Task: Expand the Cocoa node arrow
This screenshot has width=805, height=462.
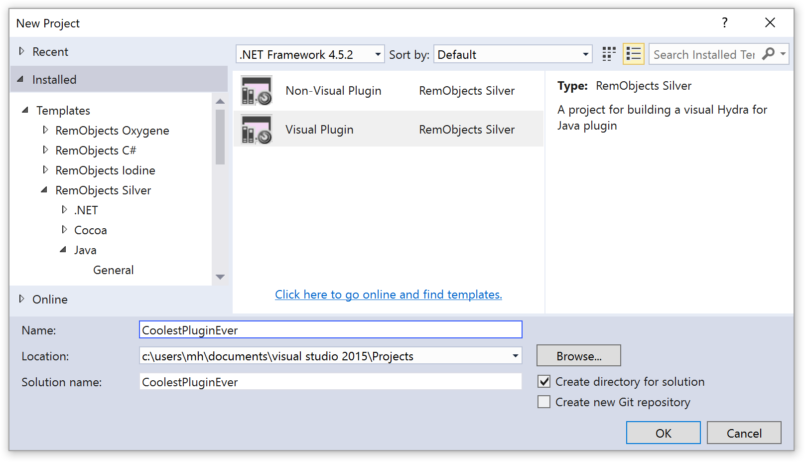Action: (x=64, y=230)
